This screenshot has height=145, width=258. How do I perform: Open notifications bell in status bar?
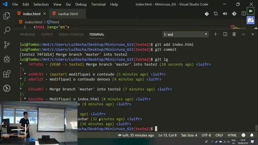[252, 135]
